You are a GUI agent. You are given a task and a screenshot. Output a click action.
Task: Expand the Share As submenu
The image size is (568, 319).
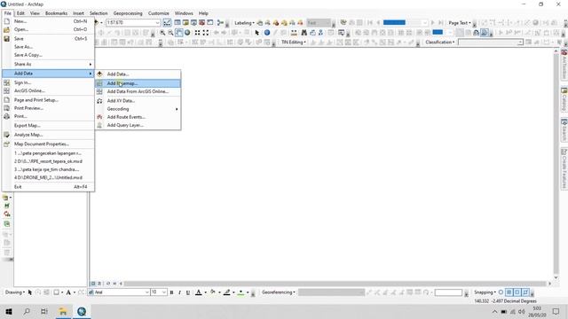click(x=48, y=64)
